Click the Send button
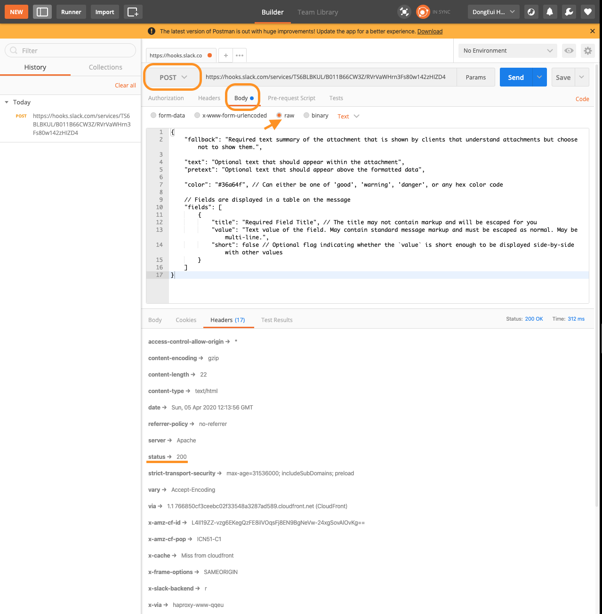The image size is (602, 614). point(516,77)
